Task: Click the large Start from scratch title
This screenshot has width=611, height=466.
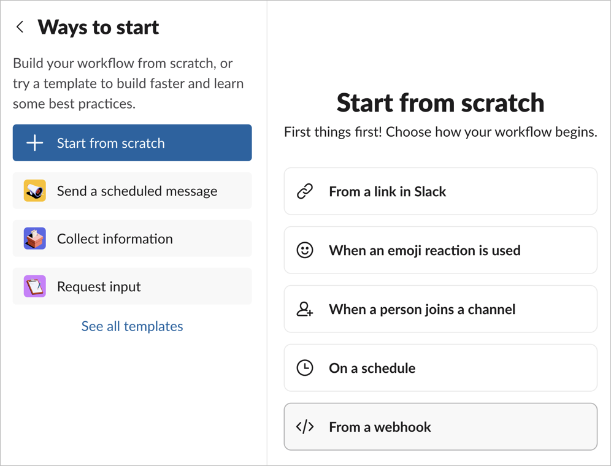Action: point(440,103)
